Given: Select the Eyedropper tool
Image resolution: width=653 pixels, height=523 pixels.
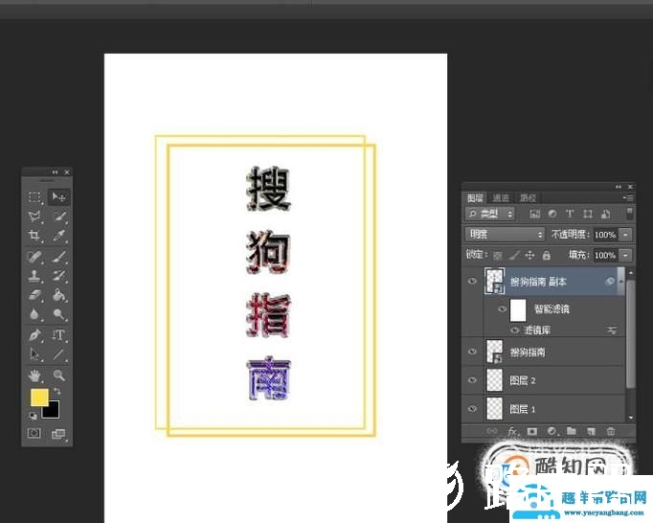Looking at the screenshot, I should 59,237.
